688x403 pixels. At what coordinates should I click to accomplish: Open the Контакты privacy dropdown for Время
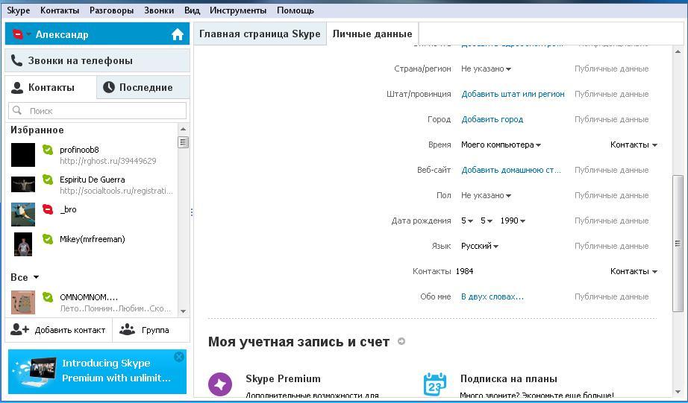[x=634, y=145]
